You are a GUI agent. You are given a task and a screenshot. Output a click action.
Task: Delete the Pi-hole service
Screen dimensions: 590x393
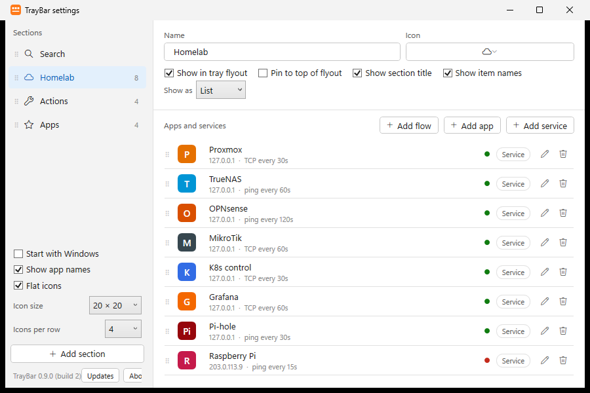[x=563, y=331]
